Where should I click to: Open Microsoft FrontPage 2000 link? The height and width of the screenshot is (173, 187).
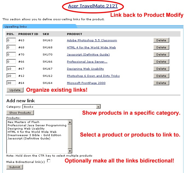click(86, 83)
